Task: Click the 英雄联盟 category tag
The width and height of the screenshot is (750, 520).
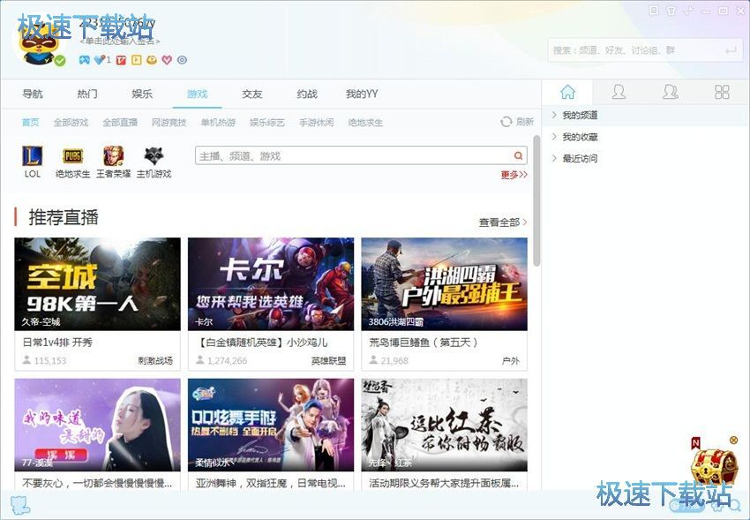Action: (328, 361)
